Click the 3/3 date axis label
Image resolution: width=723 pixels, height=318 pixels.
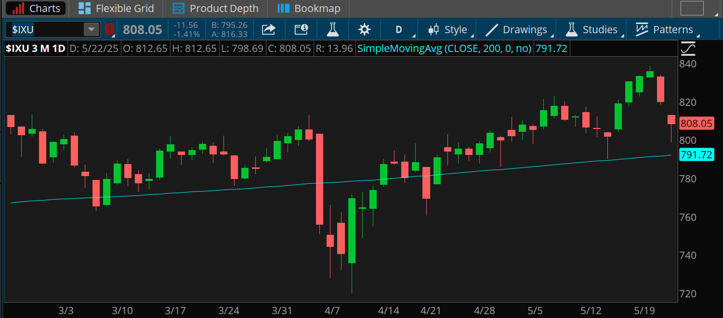tap(66, 311)
